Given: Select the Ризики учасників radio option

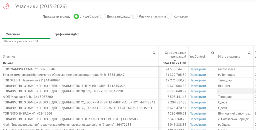Looking at the screenshot, I should (135, 16).
